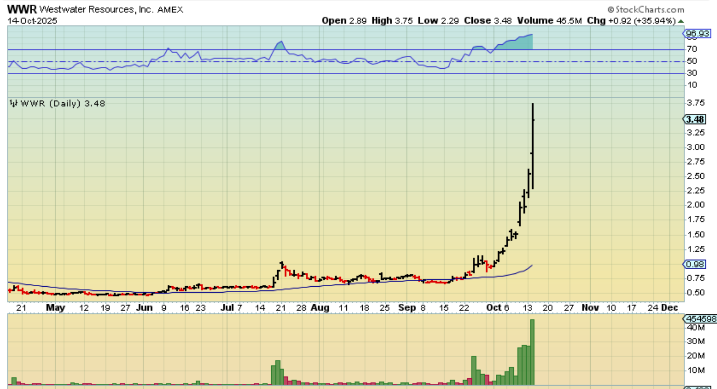This screenshot has height=389, width=717.
Task: Click the Low 2.29 value in header
Action: [438, 20]
